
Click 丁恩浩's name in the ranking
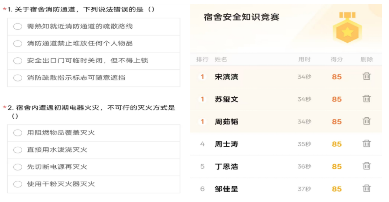[x=226, y=166]
